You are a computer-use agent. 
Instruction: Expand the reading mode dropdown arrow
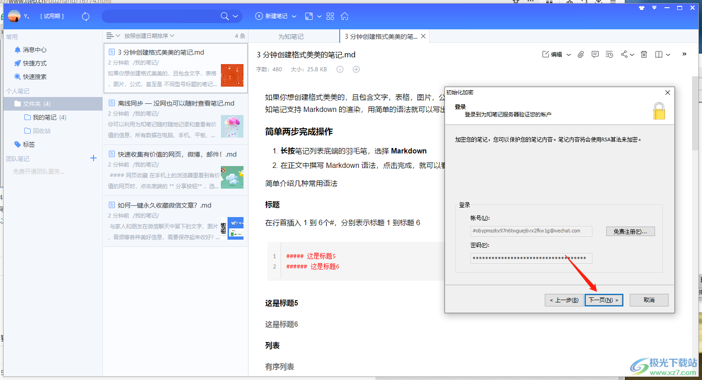668,55
